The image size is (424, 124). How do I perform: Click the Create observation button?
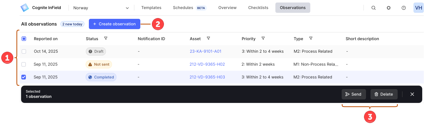click(114, 24)
